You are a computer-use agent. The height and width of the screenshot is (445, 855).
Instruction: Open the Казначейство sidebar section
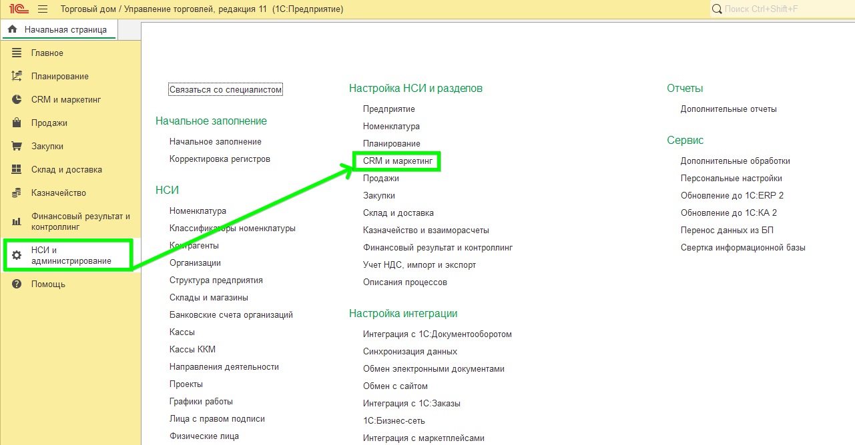(59, 193)
